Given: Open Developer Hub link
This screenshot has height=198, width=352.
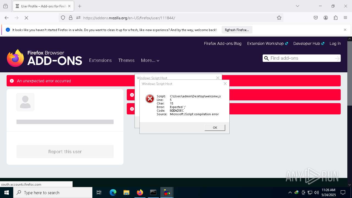Looking at the screenshot, I should click(309, 43).
